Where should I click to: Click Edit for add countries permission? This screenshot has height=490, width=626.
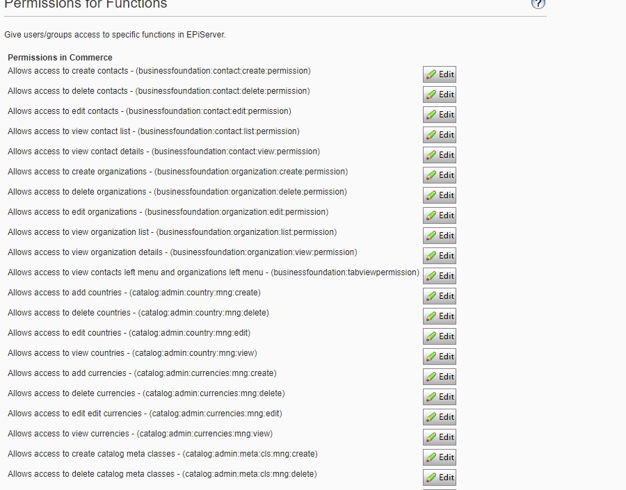pyautogui.click(x=440, y=296)
